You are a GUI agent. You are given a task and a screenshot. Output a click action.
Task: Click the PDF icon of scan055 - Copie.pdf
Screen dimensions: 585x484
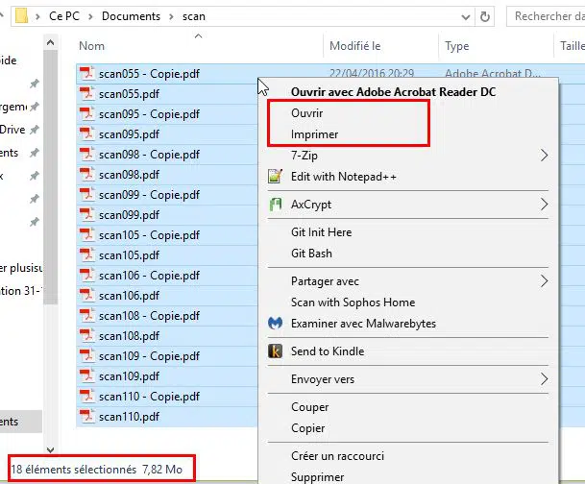click(x=87, y=73)
